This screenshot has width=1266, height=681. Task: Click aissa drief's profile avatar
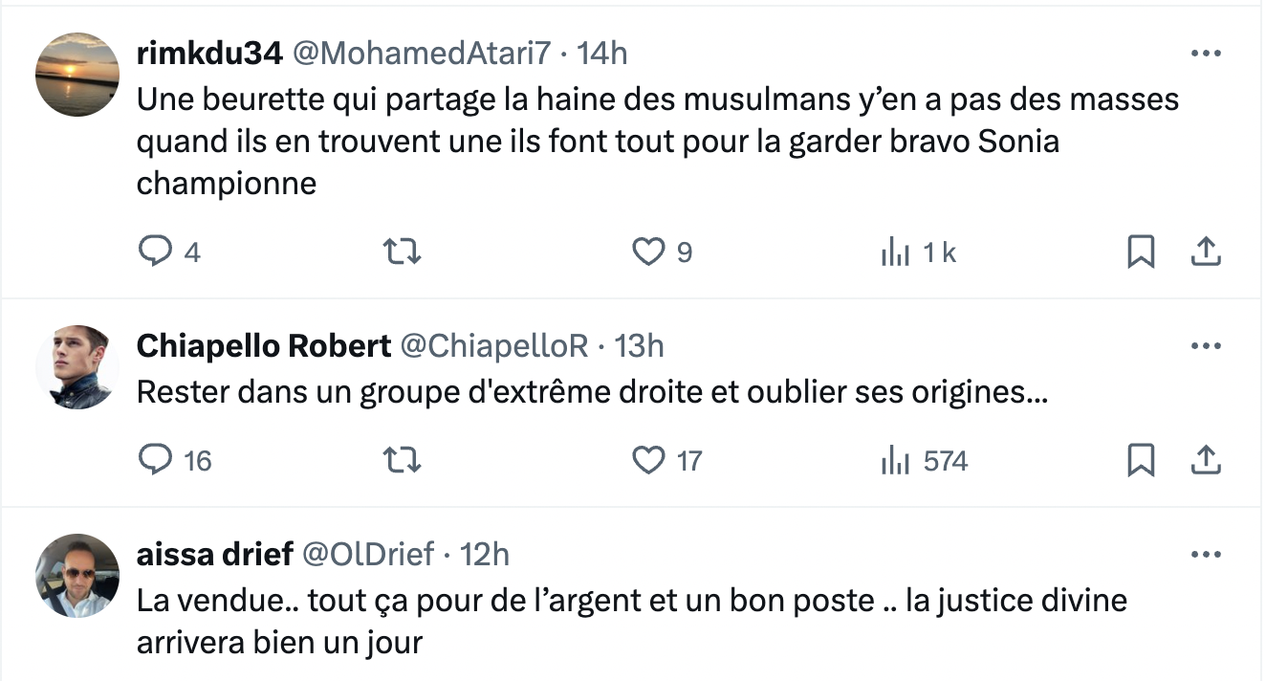click(x=77, y=576)
